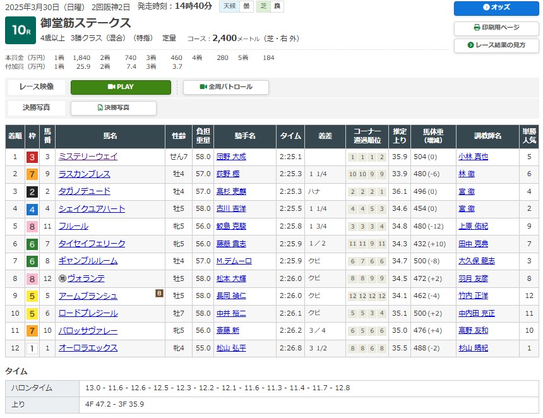Open the レース結果の見方 help guide
Viewport: 543px width, 418px height.
coord(496,45)
